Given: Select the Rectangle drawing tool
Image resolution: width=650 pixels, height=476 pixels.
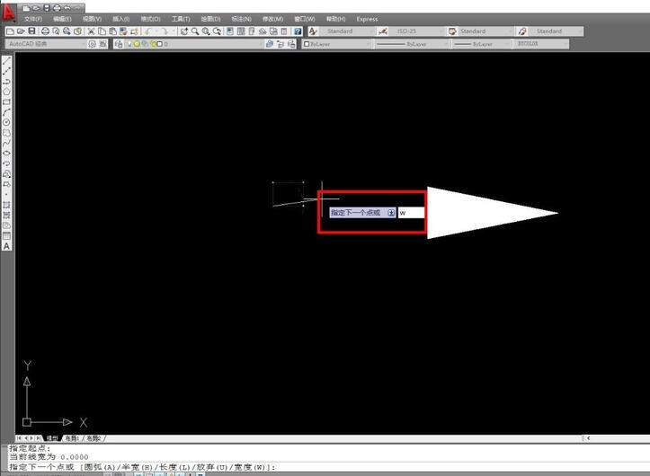Looking at the screenshot, I should pos(7,101).
